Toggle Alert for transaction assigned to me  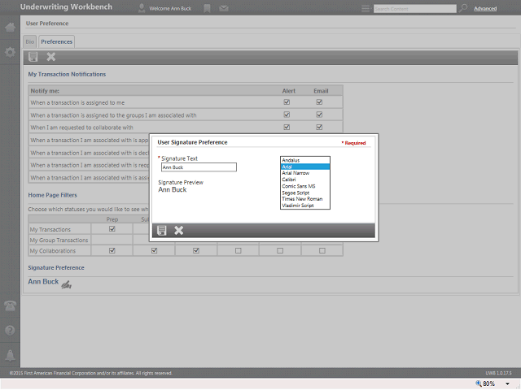[287, 102]
